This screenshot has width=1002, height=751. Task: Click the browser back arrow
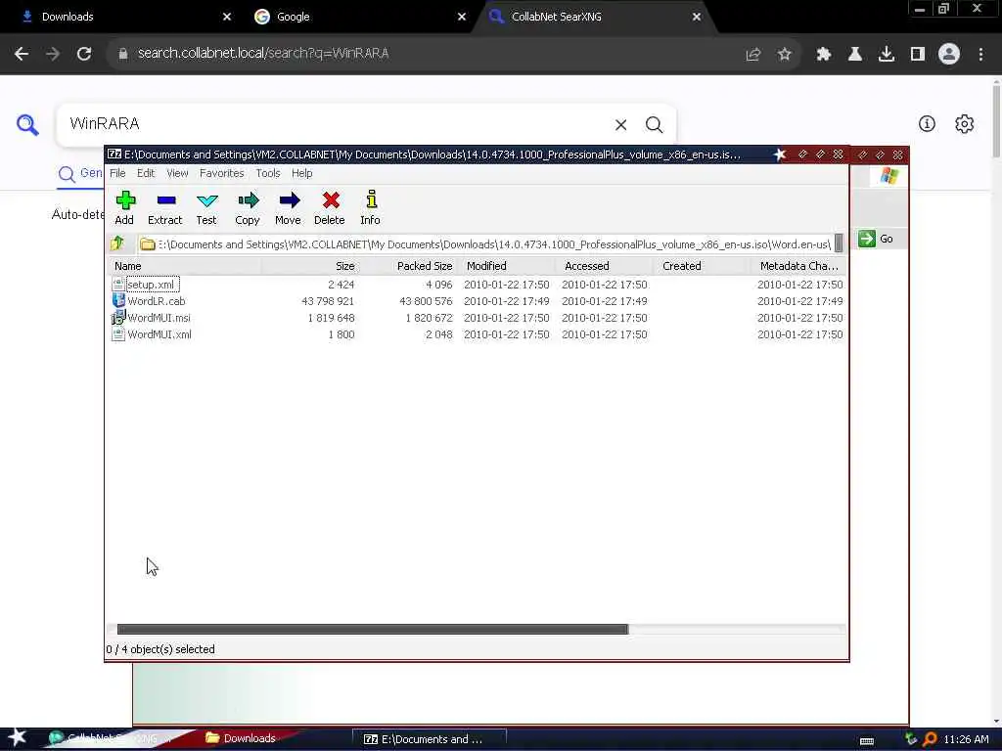tap(22, 54)
